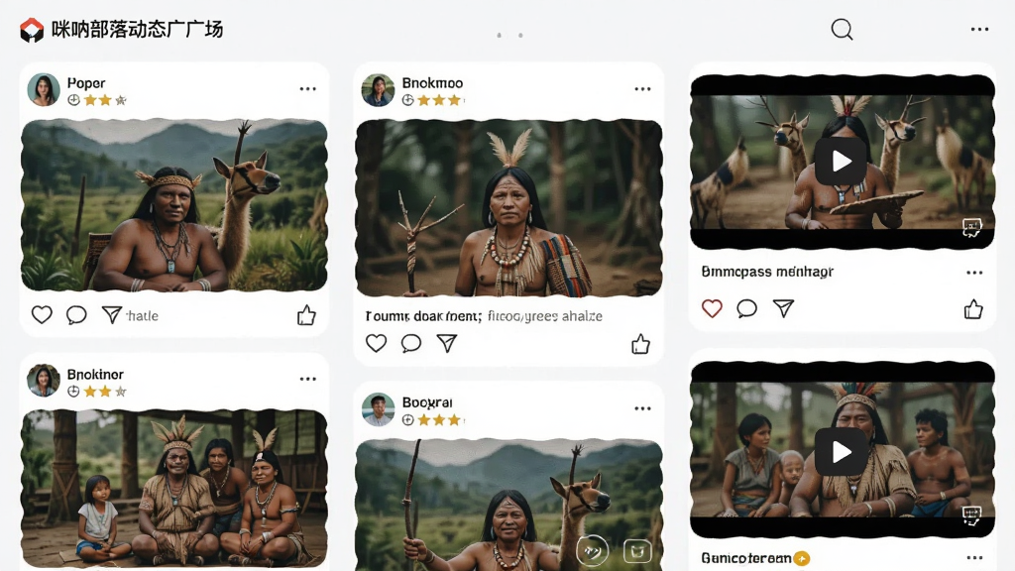
Task: Click the orange badge next to Gunicoterean
Action: [x=802, y=558]
